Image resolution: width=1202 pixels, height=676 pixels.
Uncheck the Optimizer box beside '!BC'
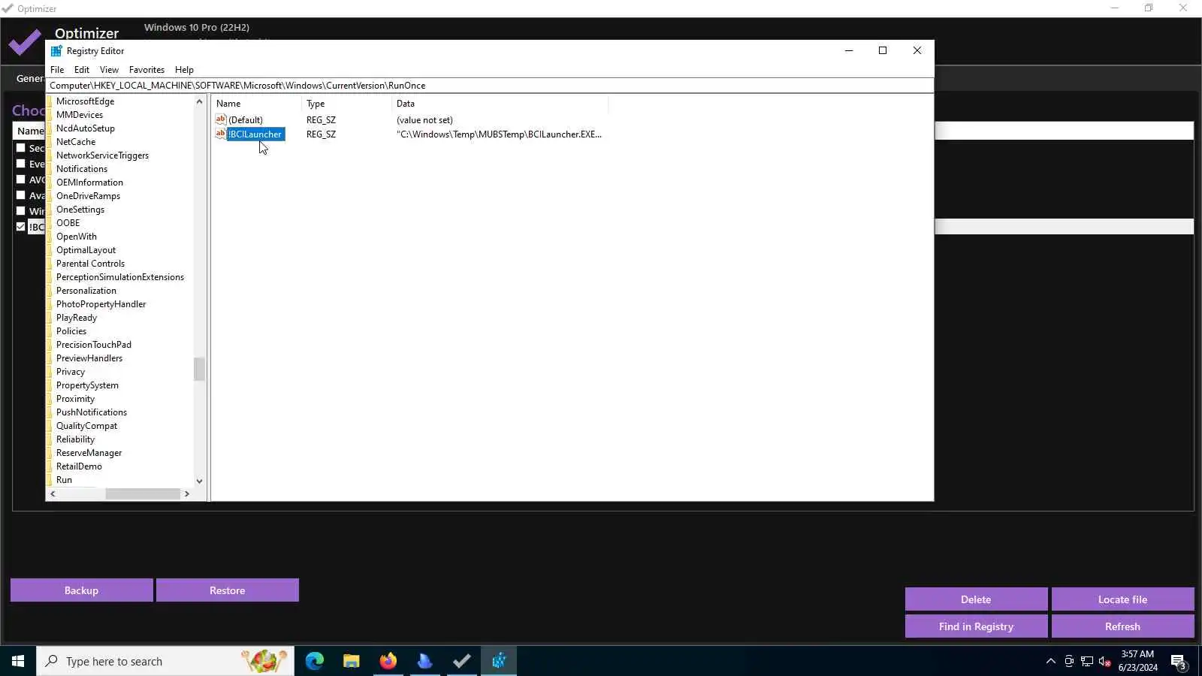click(21, 227)
